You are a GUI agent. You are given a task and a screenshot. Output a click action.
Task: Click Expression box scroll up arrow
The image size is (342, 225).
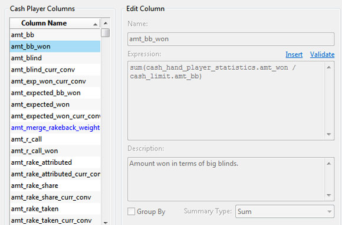(329, 67)
